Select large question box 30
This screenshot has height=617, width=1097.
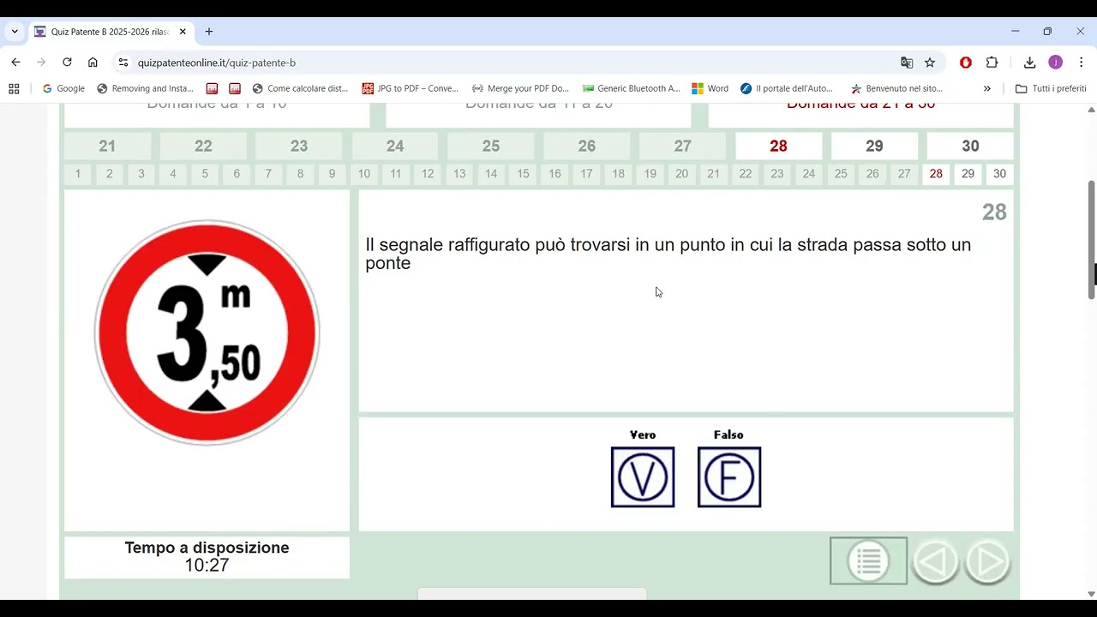point(970,146)
